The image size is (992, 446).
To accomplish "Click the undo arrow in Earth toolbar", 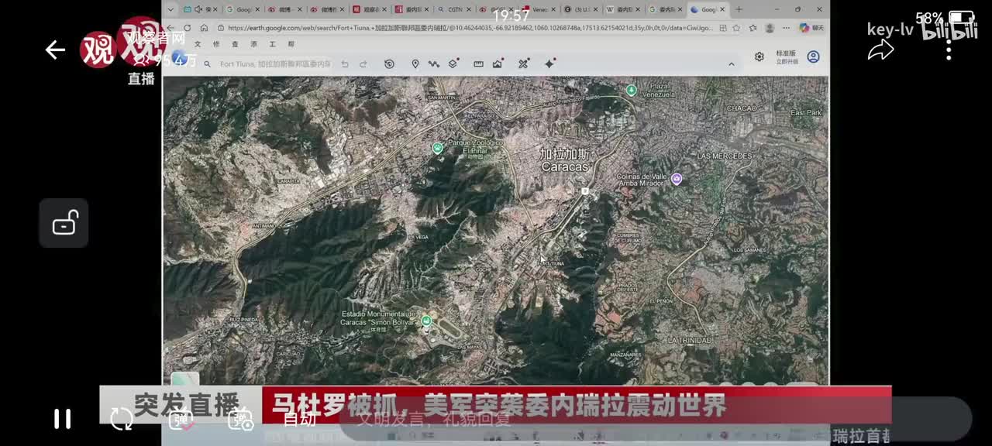I will click(x=345, y=64).
